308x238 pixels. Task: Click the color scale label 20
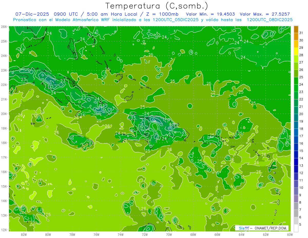pos(301,114)
